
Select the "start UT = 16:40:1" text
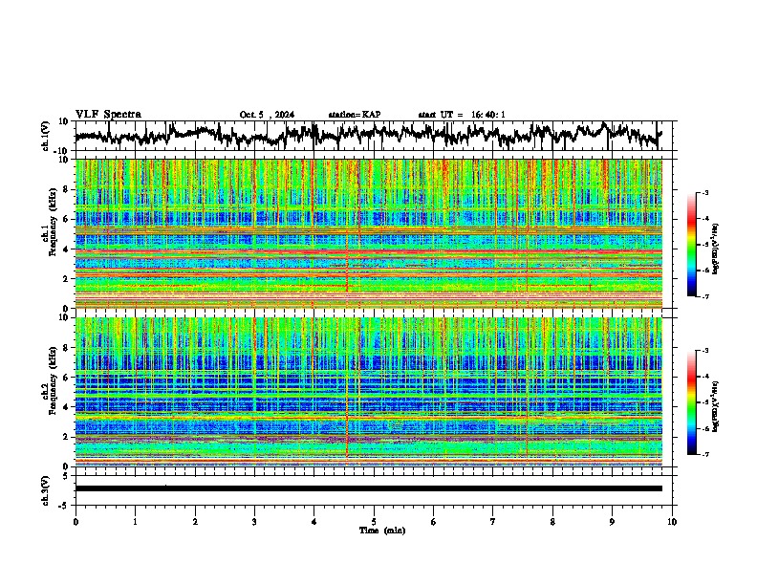tap(462, 115)
